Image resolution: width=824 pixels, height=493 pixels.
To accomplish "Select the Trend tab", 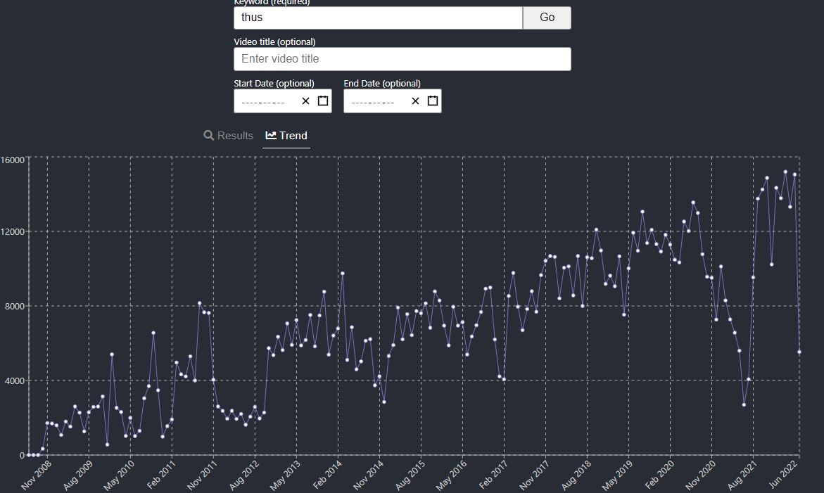I will 286,136.
